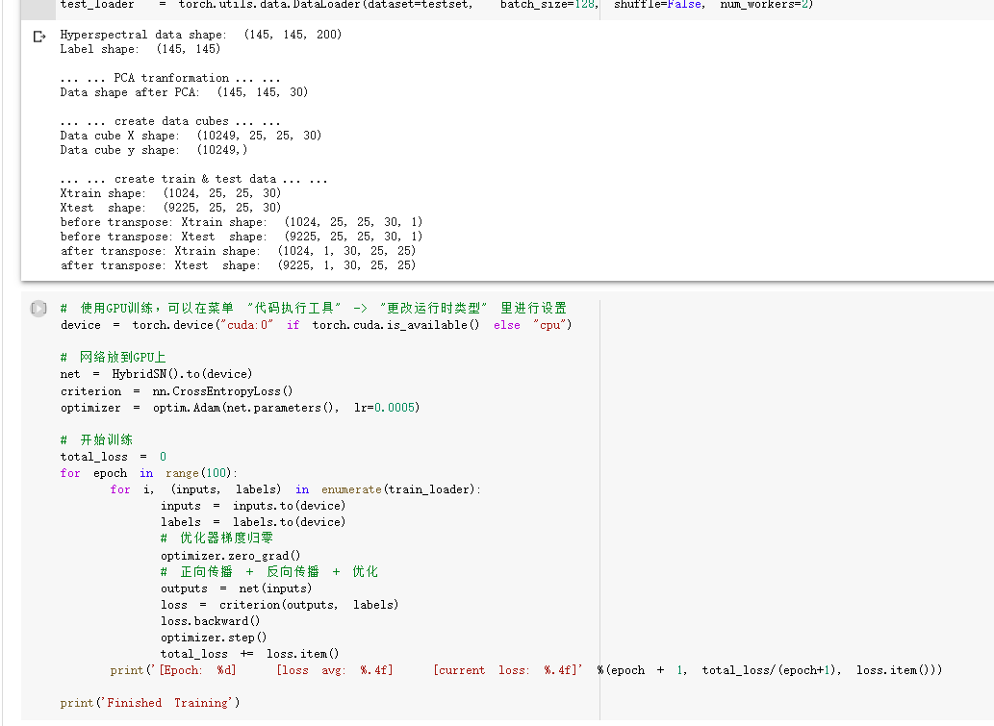
Task: Click the '... ... create data cubes' line
Action: [170, 121]
